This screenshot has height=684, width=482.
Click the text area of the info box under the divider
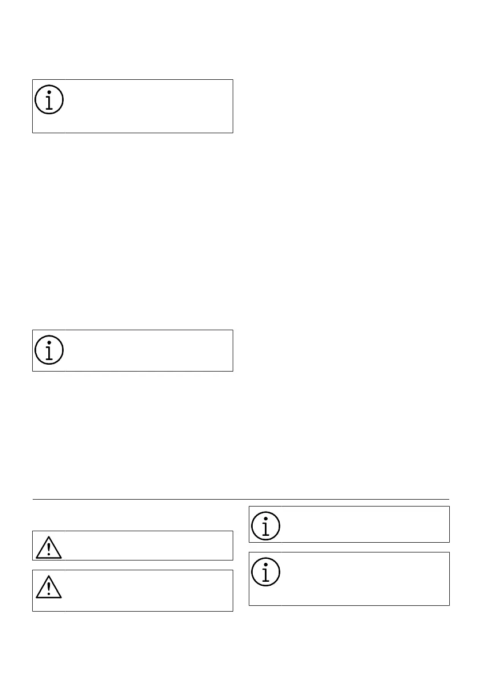[x=365, y=524]
